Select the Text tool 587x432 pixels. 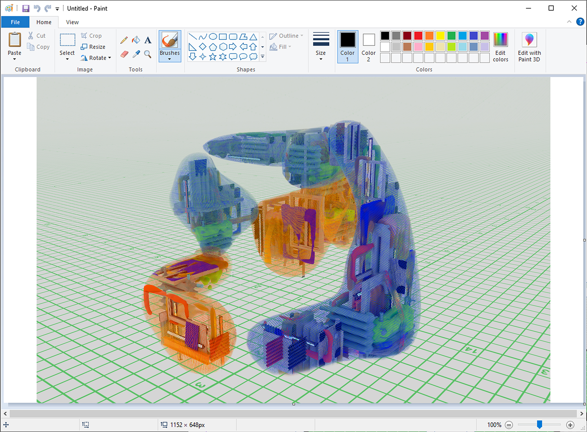tap(148, 40)
